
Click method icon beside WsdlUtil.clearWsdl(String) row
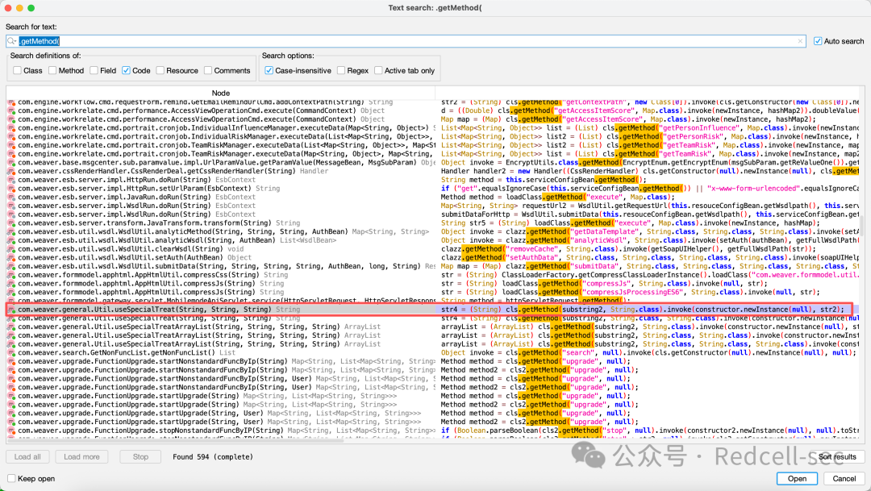[11, 249]
